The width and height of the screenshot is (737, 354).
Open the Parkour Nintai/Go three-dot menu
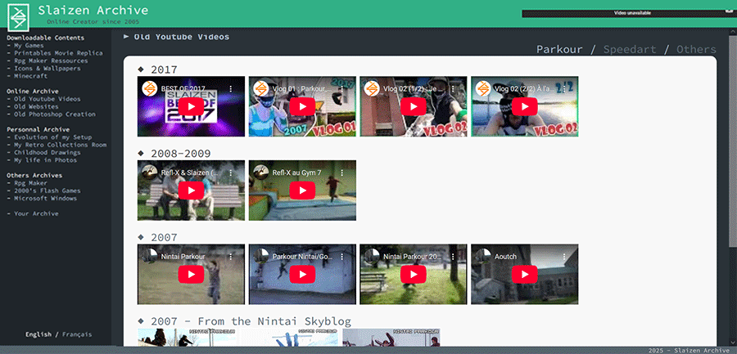point(342,257)
